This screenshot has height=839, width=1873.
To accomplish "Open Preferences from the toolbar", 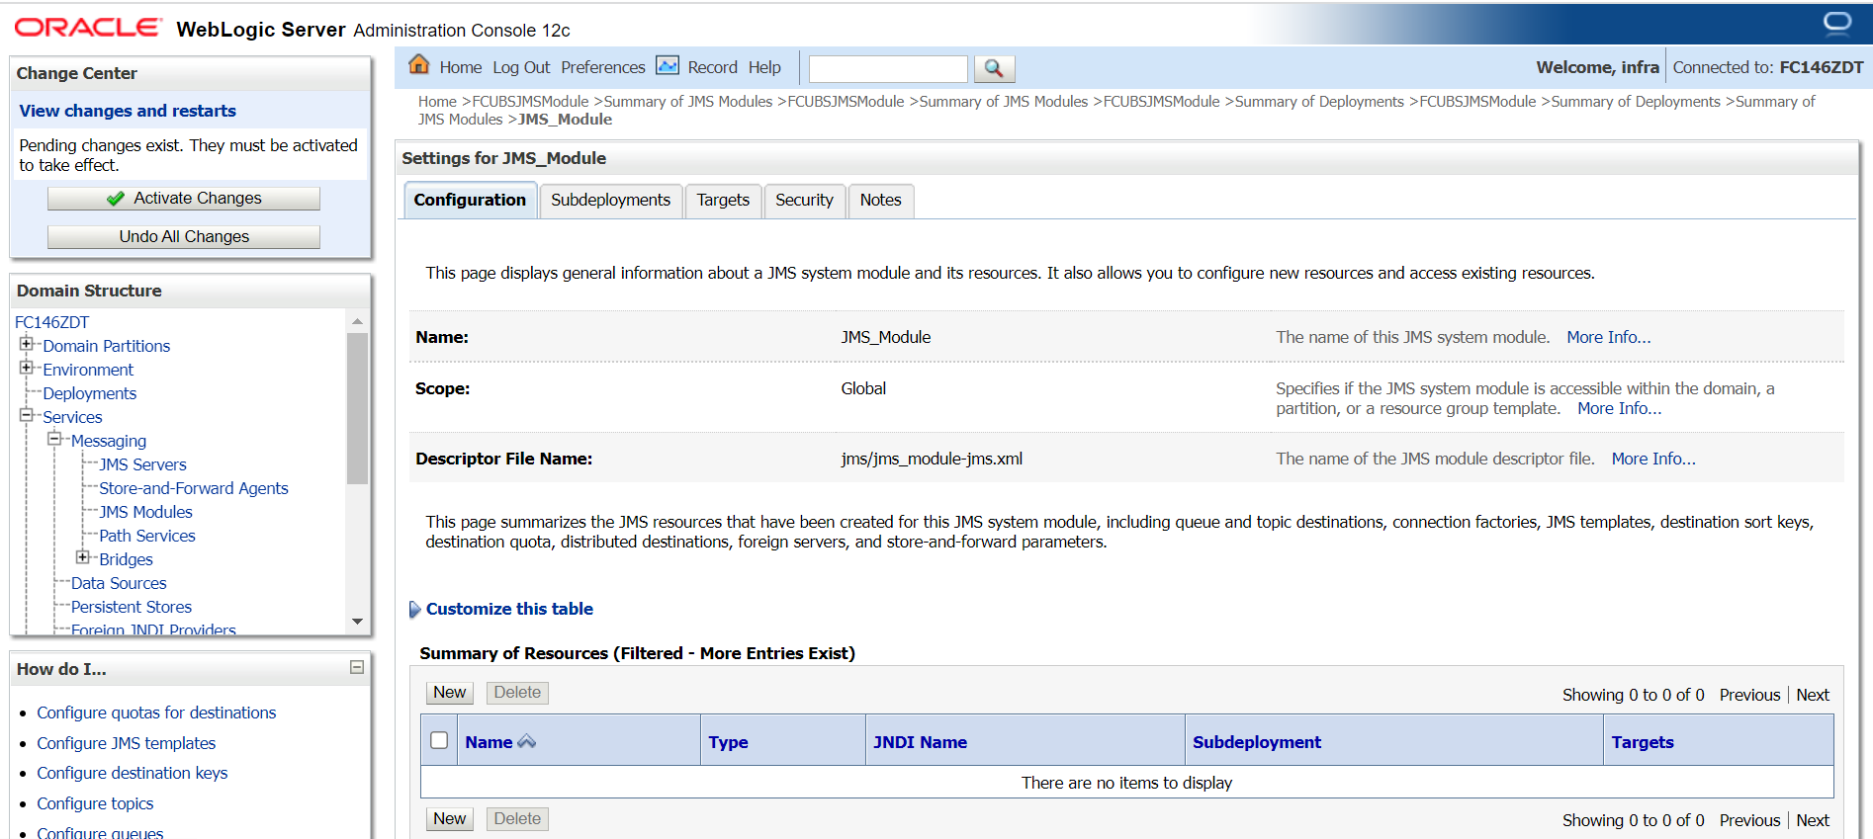I will 603,67.
